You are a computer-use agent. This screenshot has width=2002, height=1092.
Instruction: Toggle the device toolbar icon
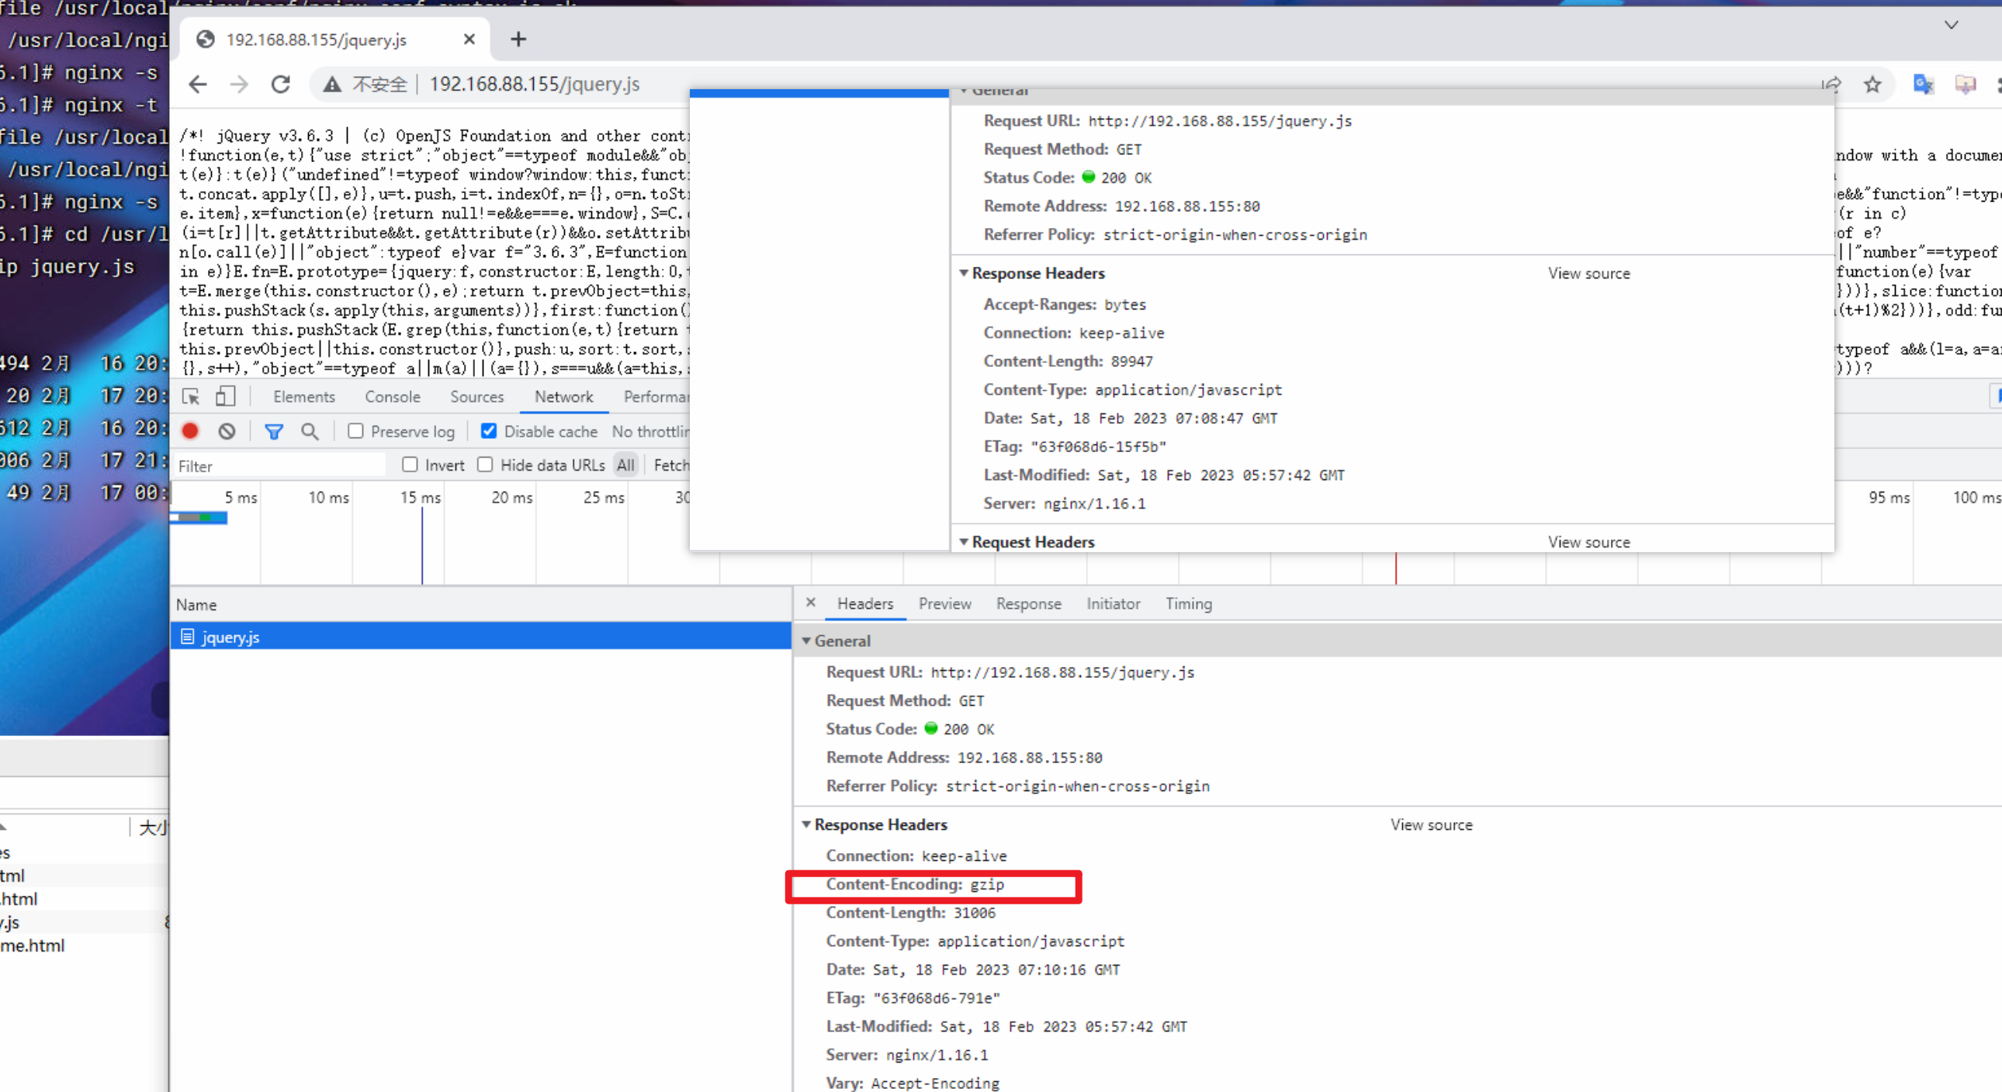pos(225,396)
